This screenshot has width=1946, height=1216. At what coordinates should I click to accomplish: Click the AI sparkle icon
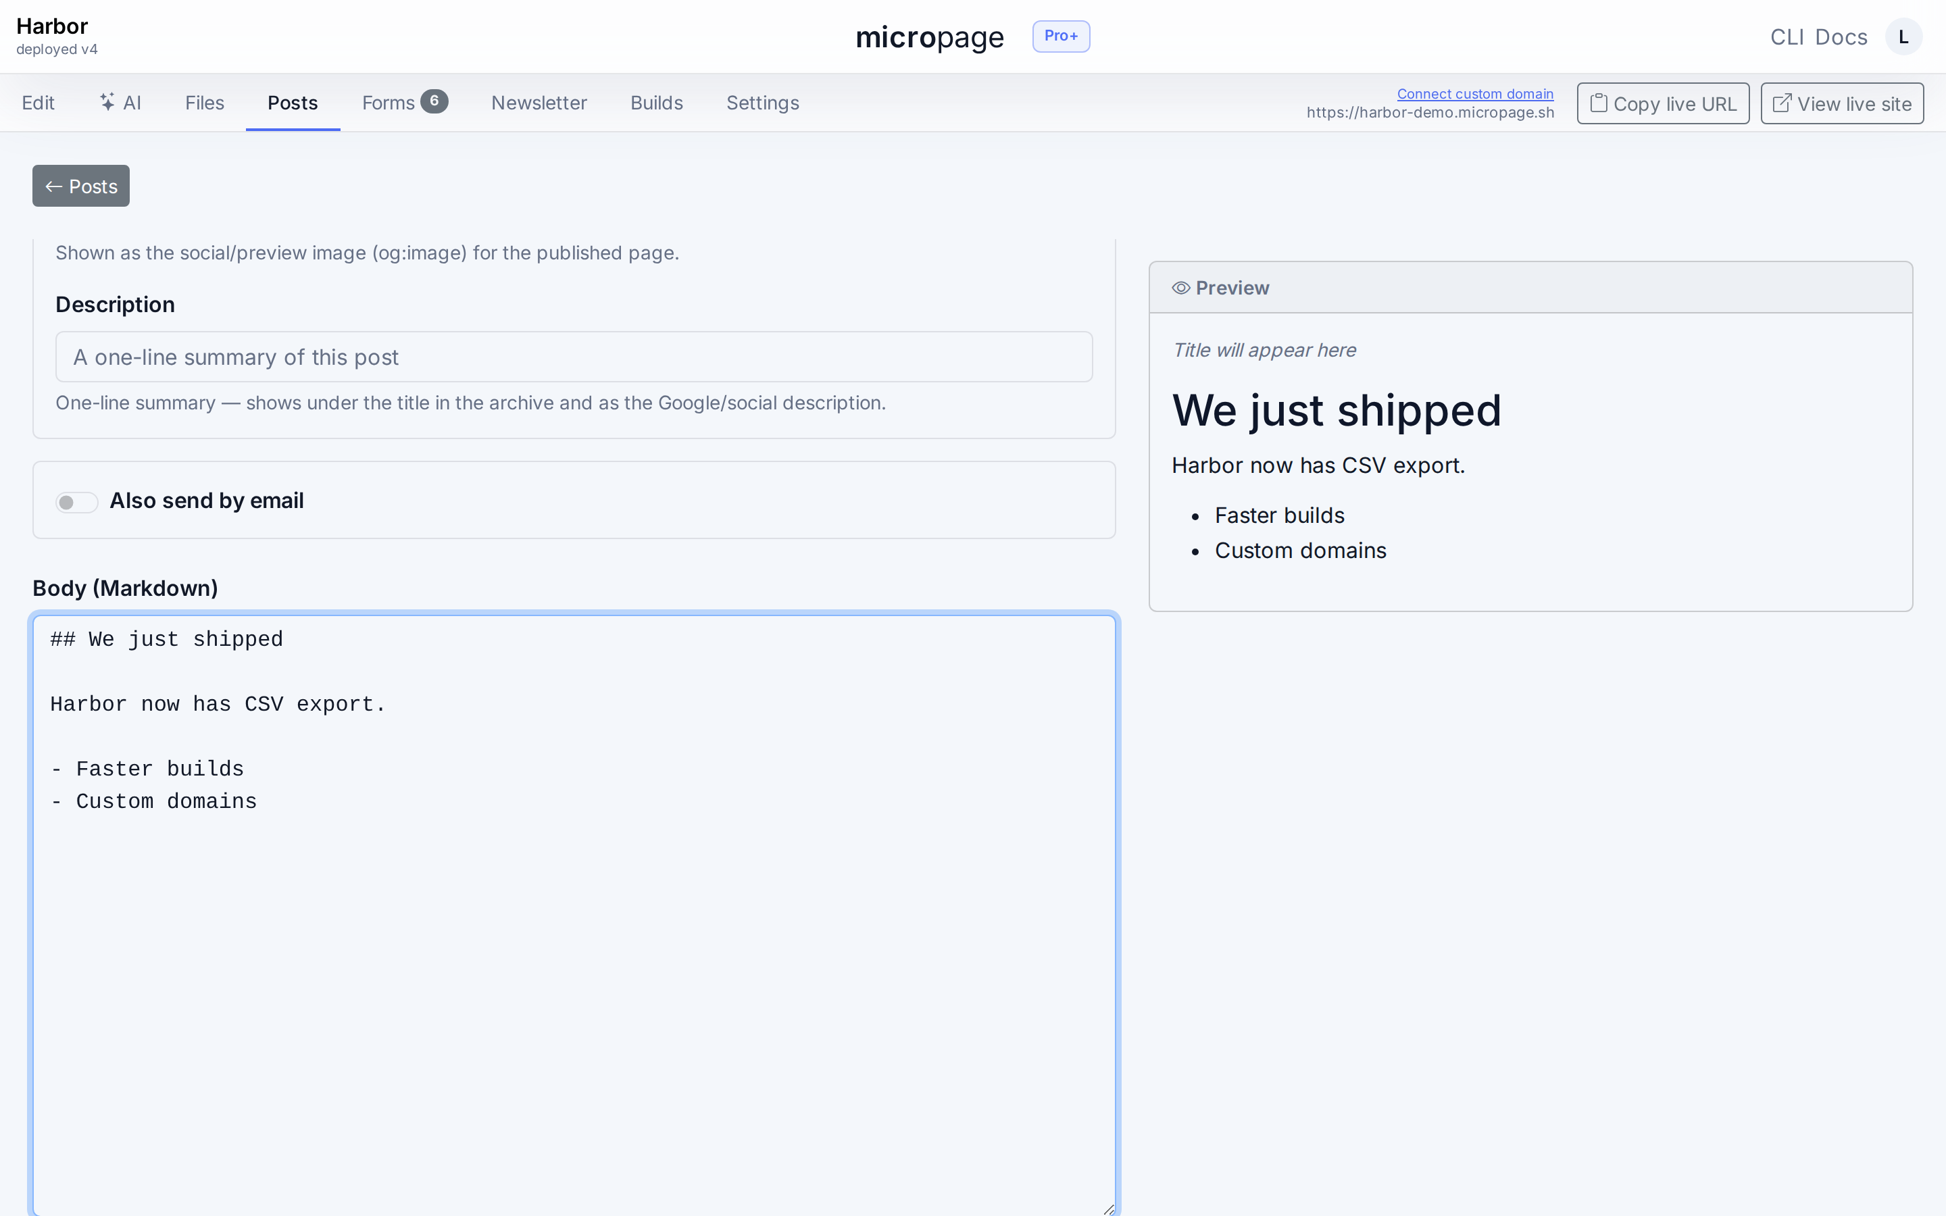(x=107, y=101)
